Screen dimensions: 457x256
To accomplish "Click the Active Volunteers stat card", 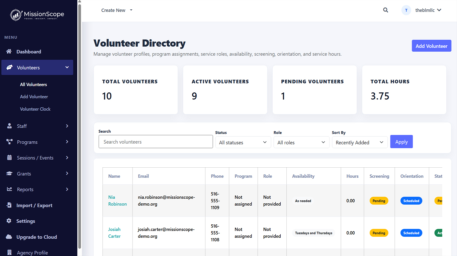I will 225,90.
